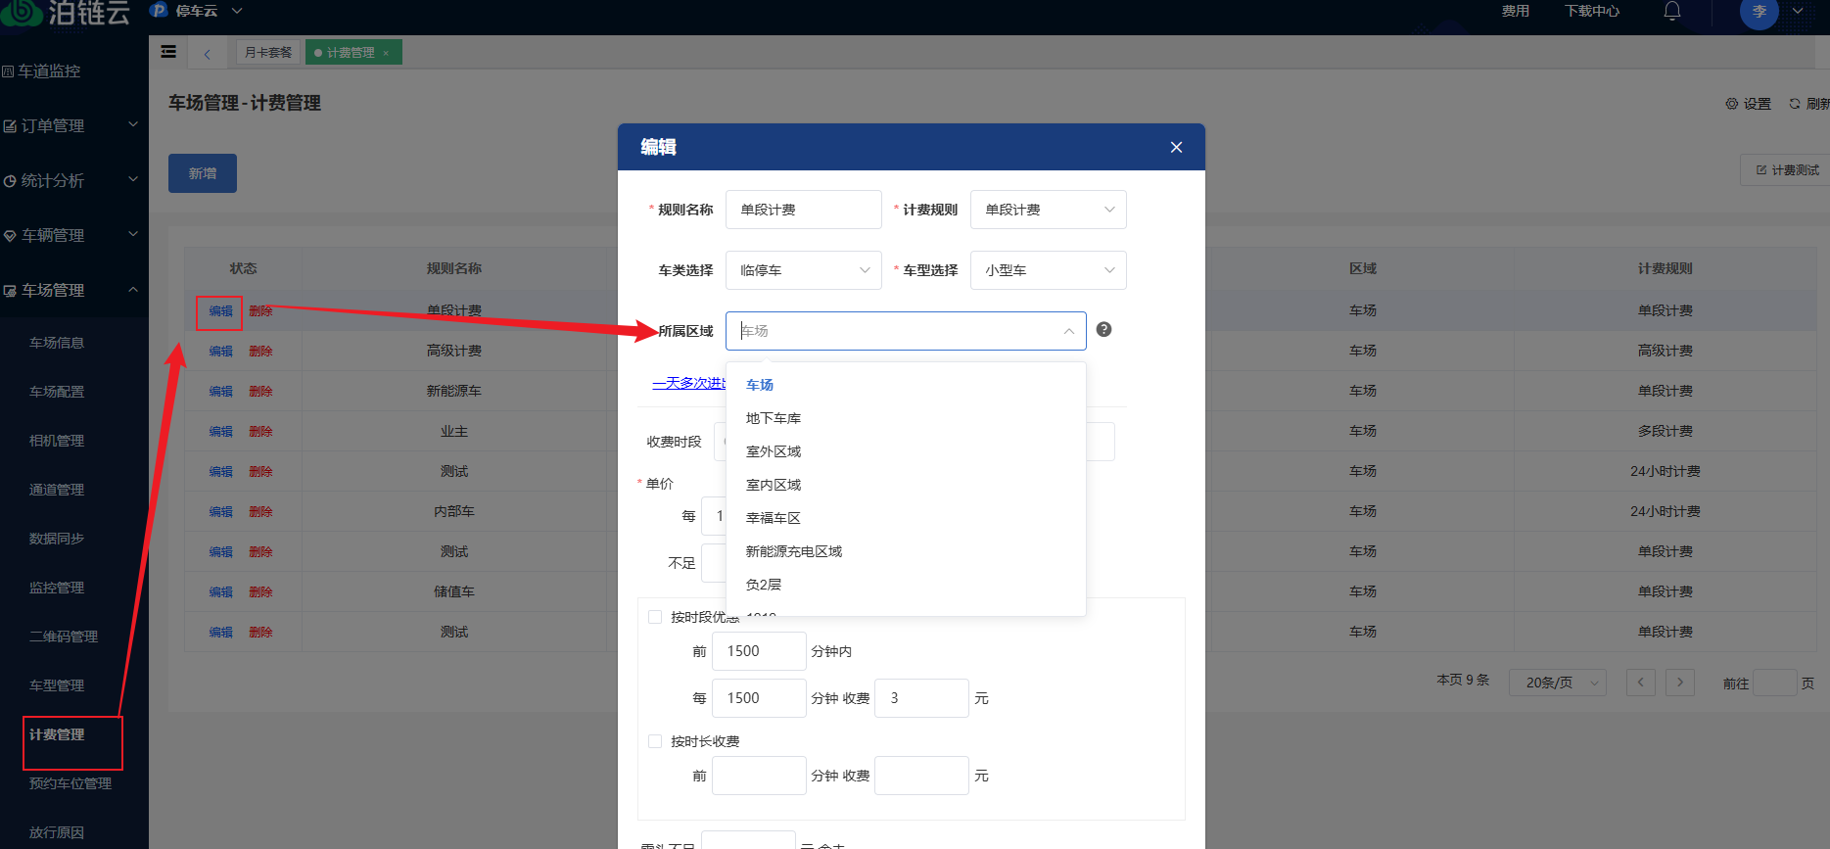
Task: Click the user avatar in the header
Action: coord(1759,12)
